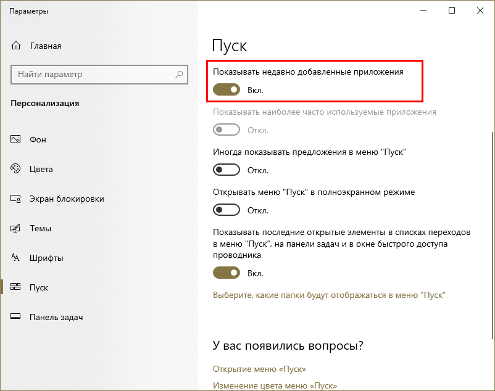Image resolution: width=495 pixels, height=391 pixels.
Task: Click the search magnifier icon in the search box
Action: (x=179, y=75)
